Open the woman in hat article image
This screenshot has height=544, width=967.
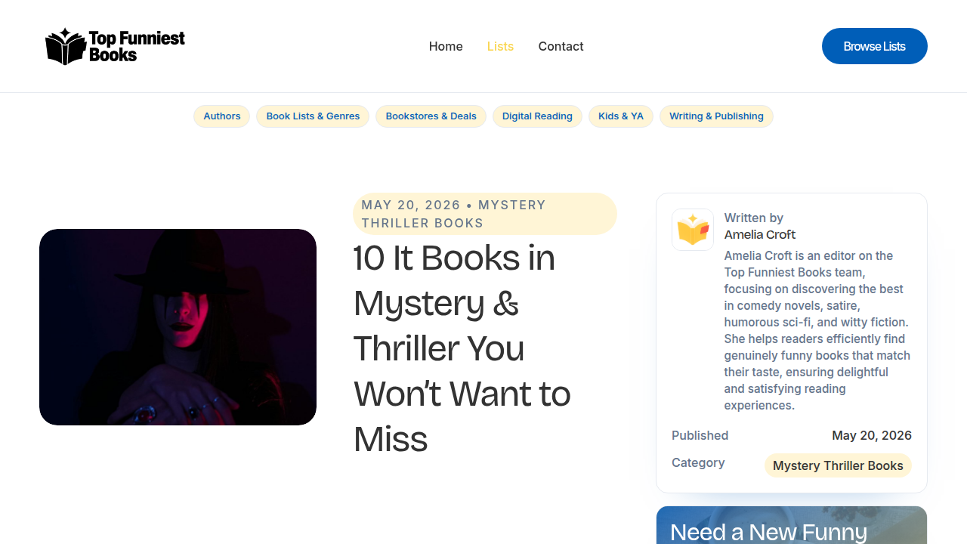tap(178, 327)
